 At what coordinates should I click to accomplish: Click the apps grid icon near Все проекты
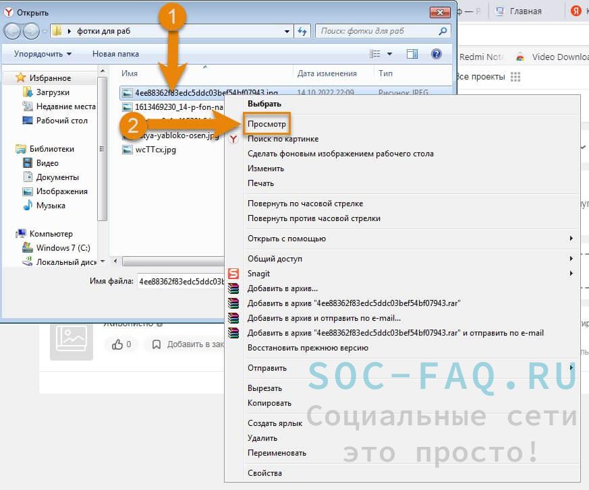click(x=515, y=77)
